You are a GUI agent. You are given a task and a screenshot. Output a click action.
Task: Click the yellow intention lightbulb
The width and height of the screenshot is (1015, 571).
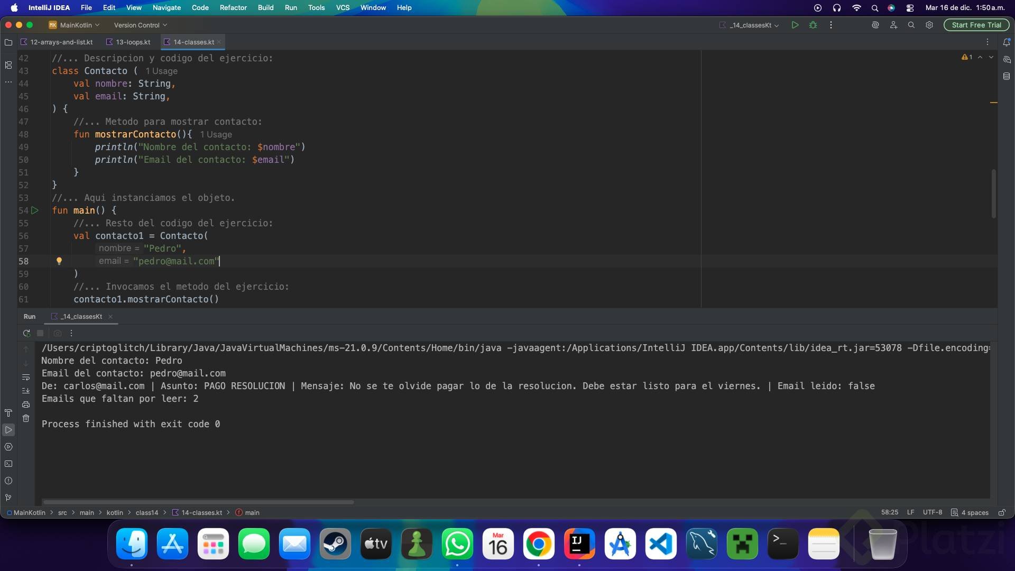[x=59, y=261]
